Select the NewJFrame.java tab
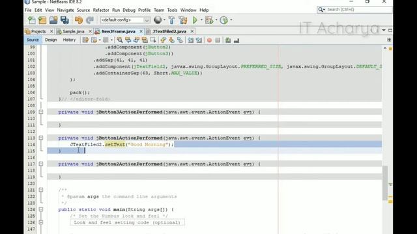417x234 pixels. pos(119,31)
